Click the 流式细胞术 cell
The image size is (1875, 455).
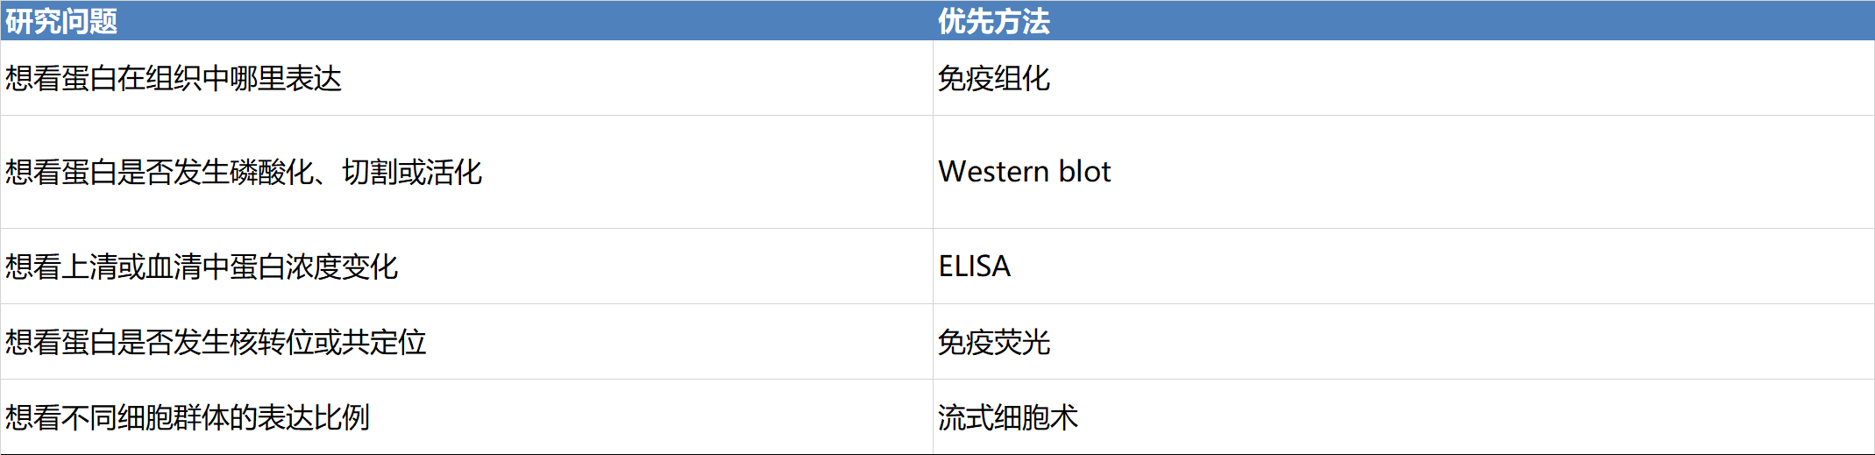pyautogui.click(x=1007, y=417)
